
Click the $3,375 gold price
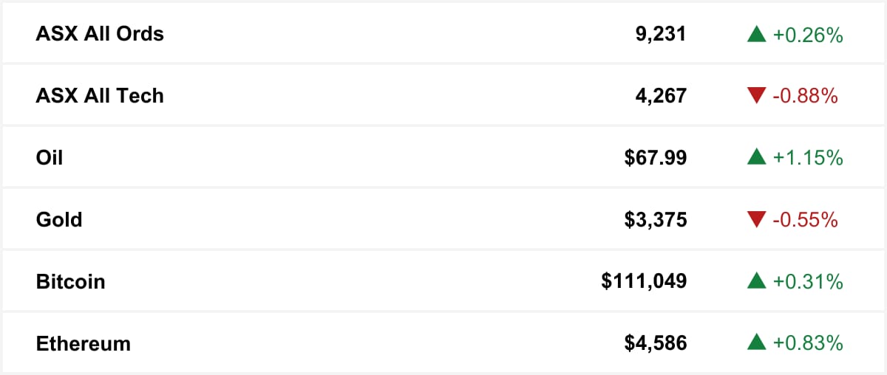pos(656,220)
